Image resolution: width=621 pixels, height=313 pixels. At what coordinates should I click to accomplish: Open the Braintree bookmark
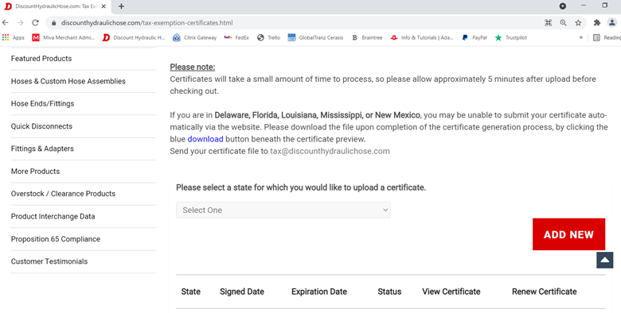coord(367,37)
